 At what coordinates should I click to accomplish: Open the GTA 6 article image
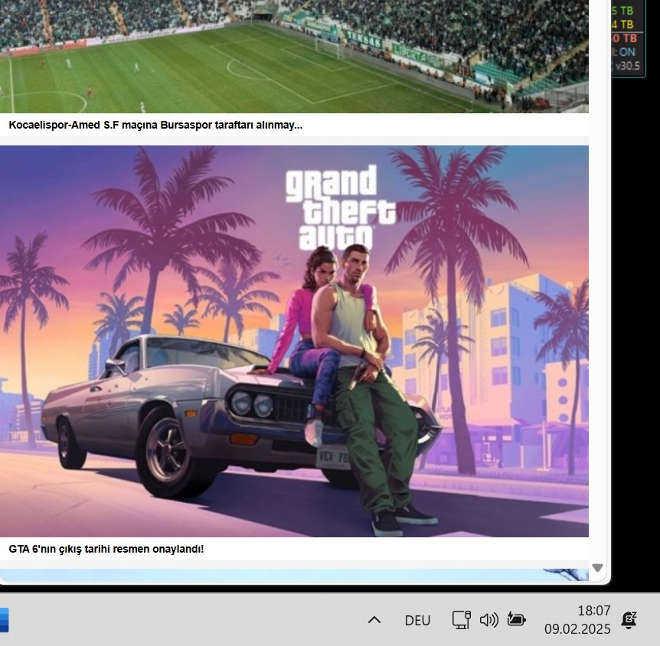point(294,341)
